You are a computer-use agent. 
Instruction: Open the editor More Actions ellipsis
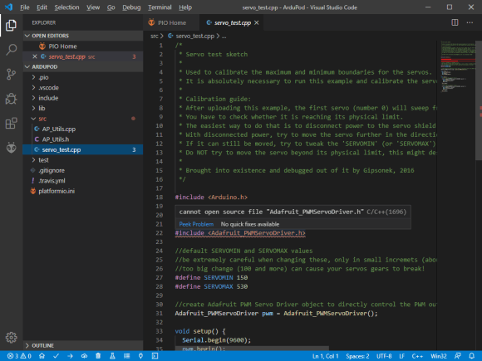tap(470, 22)
